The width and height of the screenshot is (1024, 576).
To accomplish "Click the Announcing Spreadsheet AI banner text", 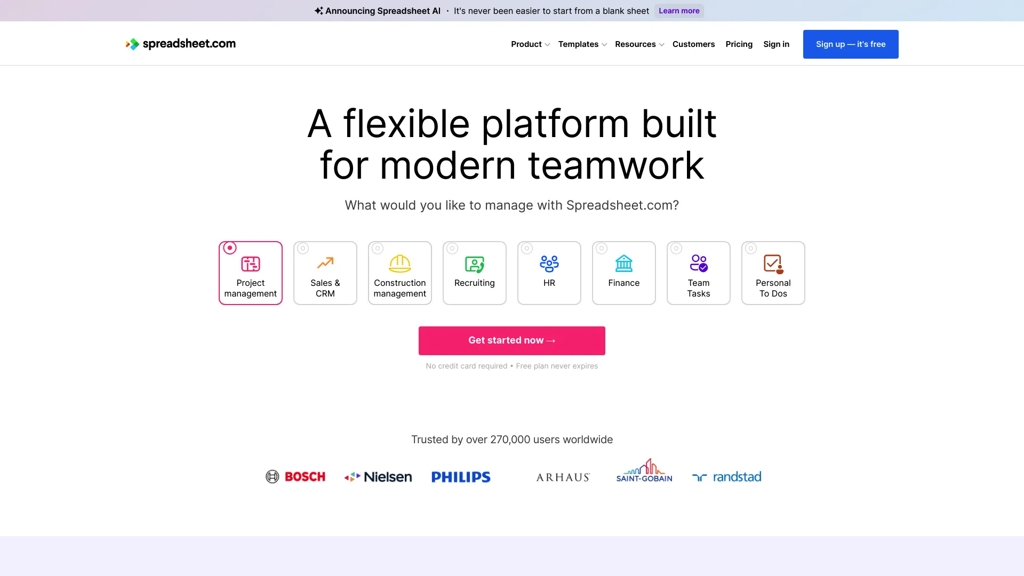I will pos(383,11).
